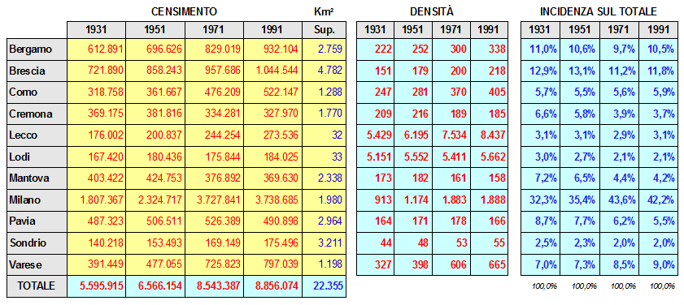Select Mantova 1931 incidence cell 7,2%

click(x=541, y=178)
